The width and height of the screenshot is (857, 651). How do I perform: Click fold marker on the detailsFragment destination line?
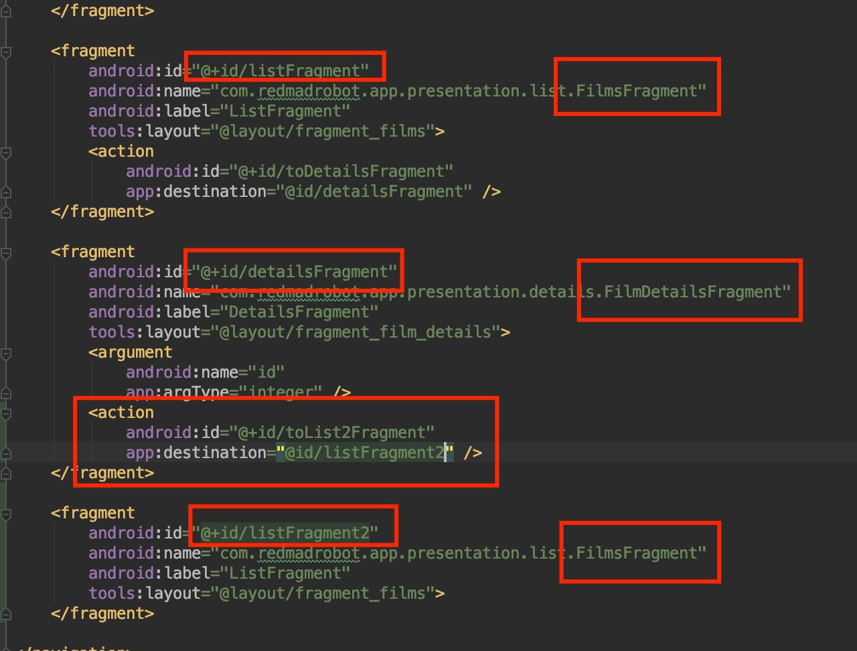5,192
